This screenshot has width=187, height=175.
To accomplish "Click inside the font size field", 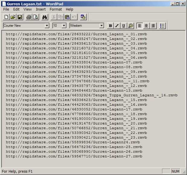I will 57,26.
